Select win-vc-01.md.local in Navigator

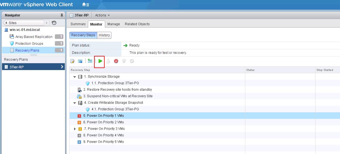pos(25,30)
